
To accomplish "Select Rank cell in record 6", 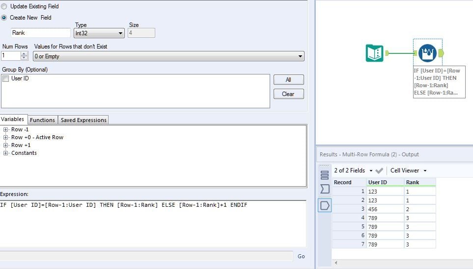I will click(x=420, y=236).
